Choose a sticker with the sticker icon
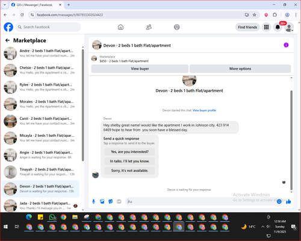Image resolution: width=301 pixels, height=241 pixels. pyautogui.click(x=111, y=201)
